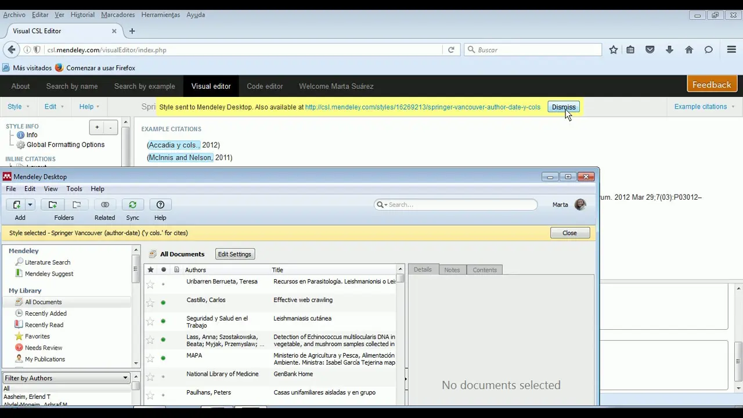This screenshot has width=743, height=418.
Task: Click the create new folder icon
Action: 52,205
